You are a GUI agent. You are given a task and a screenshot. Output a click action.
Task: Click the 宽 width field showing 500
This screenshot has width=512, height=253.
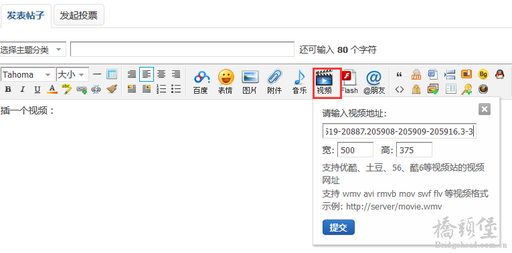coord(355,150)
